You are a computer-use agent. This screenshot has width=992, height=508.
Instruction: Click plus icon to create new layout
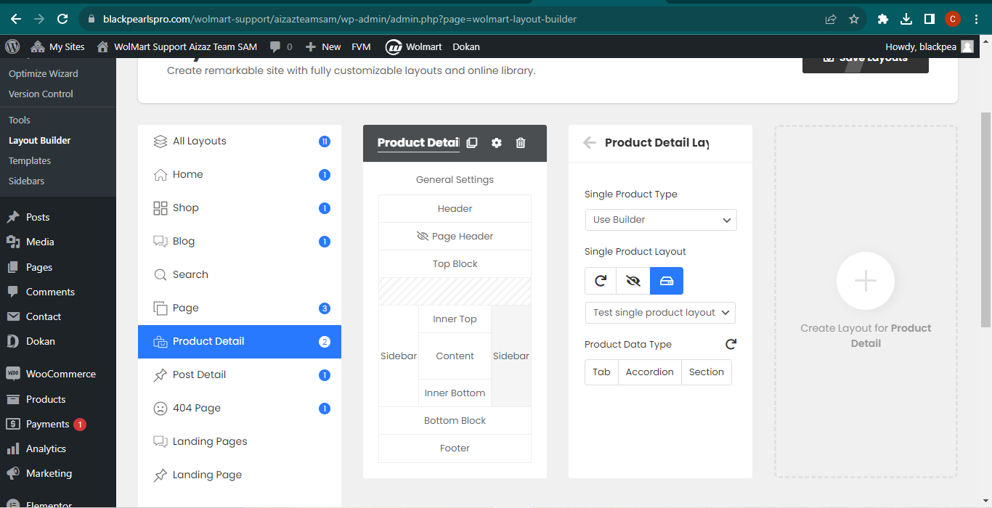coord(866,281)
